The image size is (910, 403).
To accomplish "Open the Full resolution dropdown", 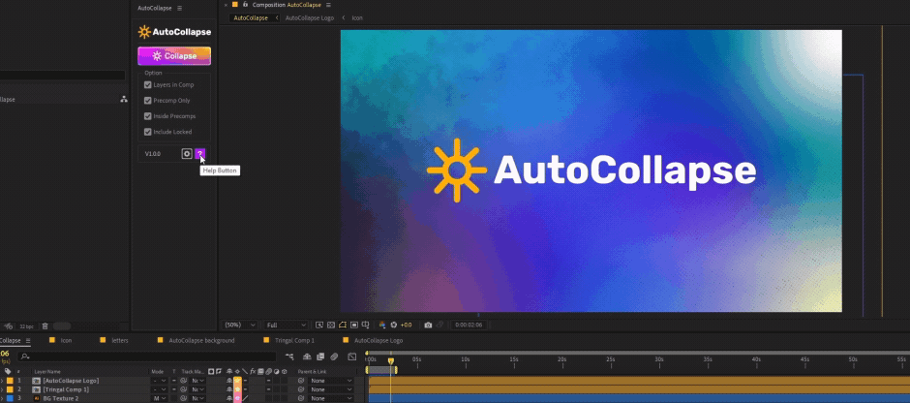I will pyautogui.click(x=286, y=325).
